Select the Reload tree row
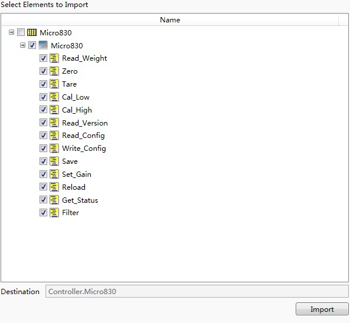The image size is (350, 323). tap(74, 187)
